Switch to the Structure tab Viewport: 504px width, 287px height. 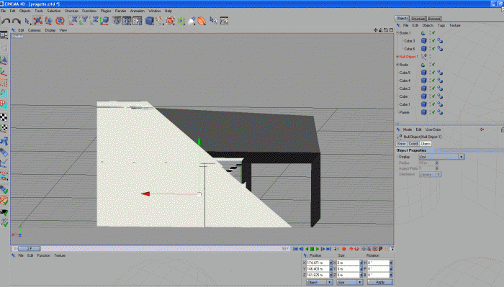point(418,19)
